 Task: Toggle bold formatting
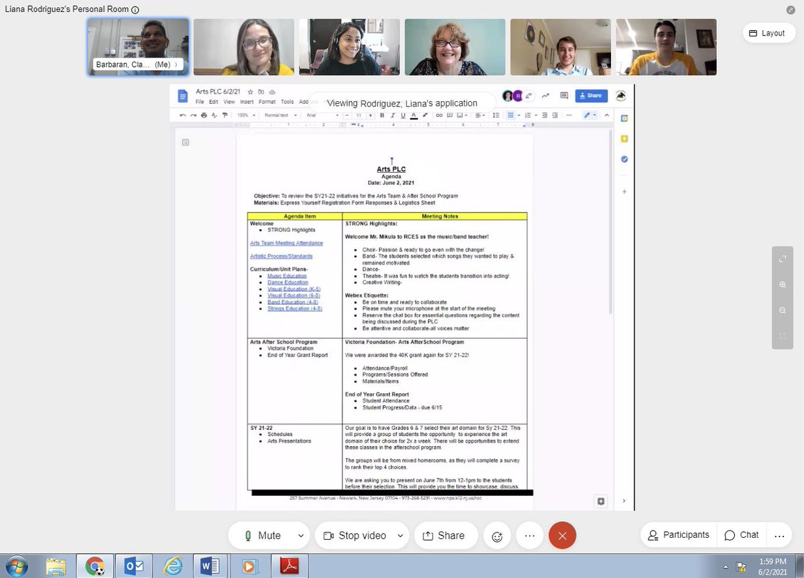[x=382, y=115]
